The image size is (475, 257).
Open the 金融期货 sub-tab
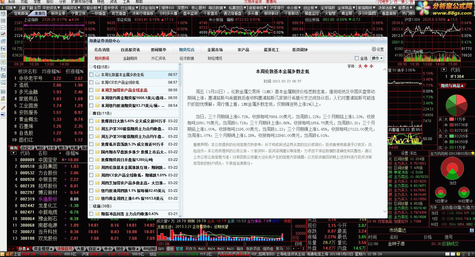click(x=130, y=58)
